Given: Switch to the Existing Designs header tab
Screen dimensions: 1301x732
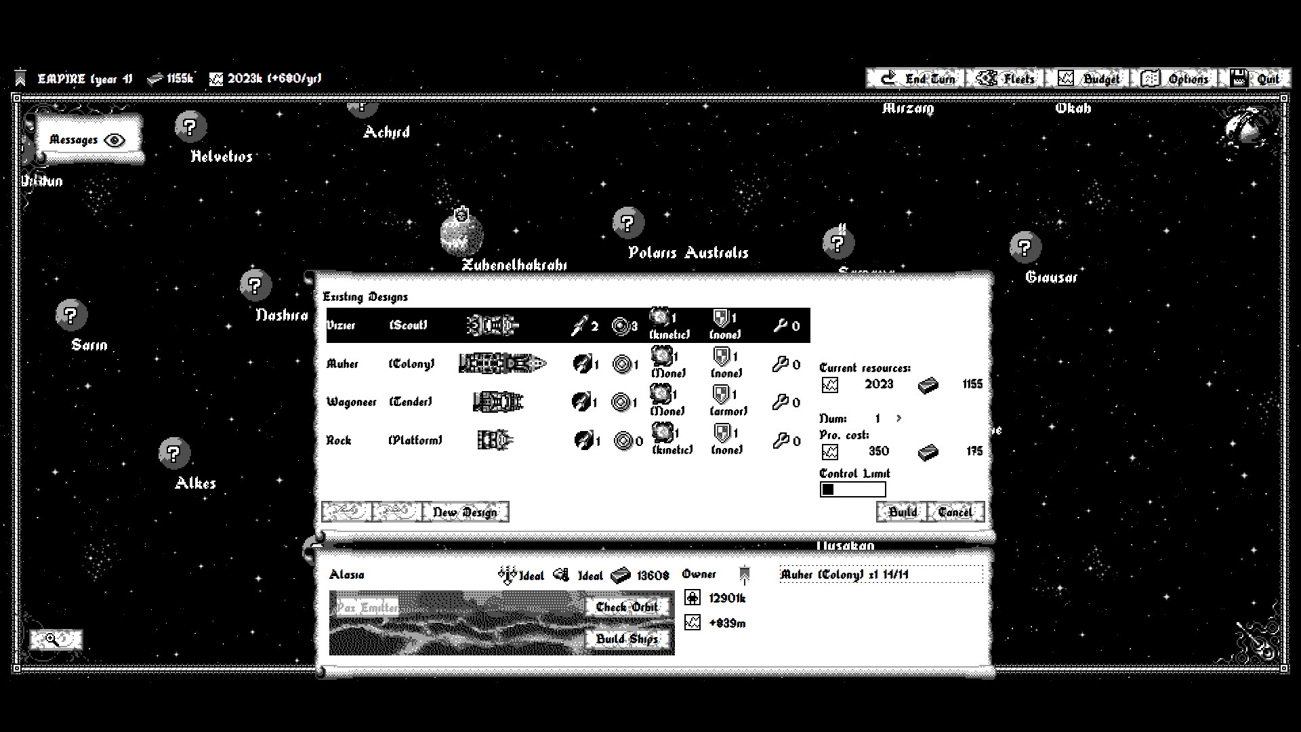Looking at the screenshot, I should (367, 297).
